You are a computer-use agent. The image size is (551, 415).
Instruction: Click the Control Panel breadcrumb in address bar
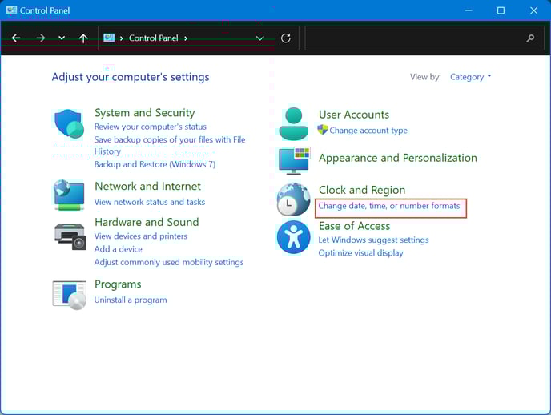[153, 38]
